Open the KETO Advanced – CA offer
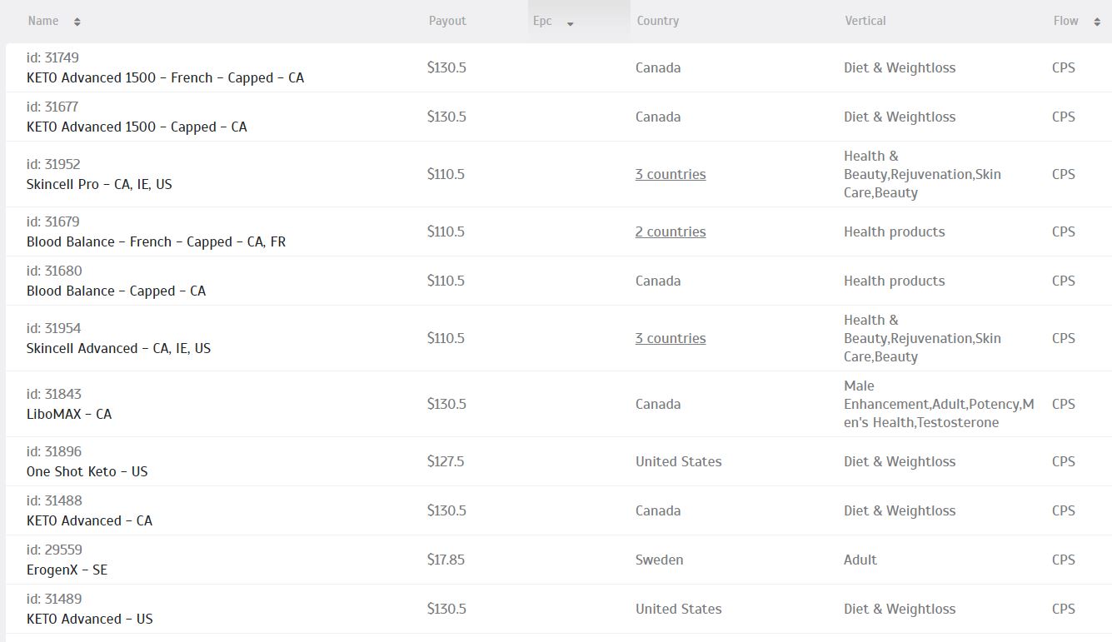 pyautogui.click(x=89, y=520)
